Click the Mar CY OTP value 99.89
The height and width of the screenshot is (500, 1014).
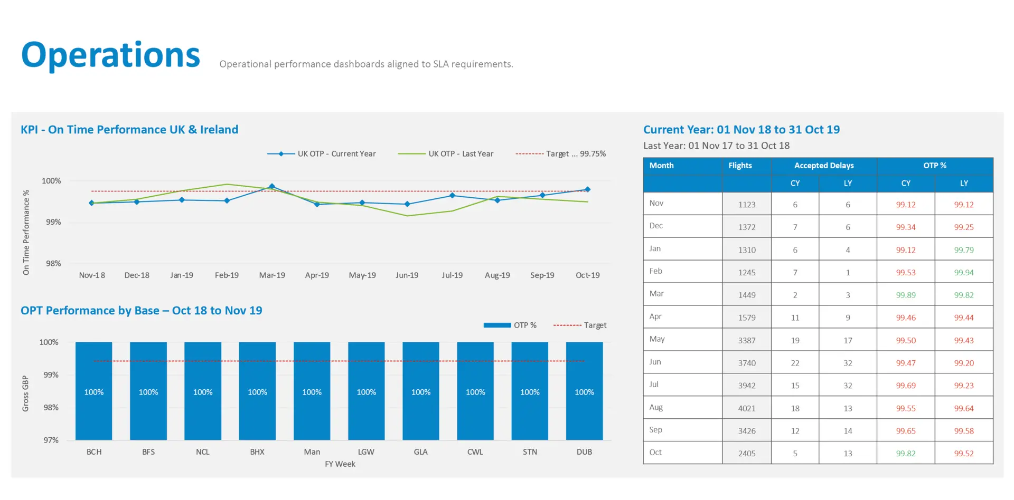pyautogui.click(x=905, y=295)
